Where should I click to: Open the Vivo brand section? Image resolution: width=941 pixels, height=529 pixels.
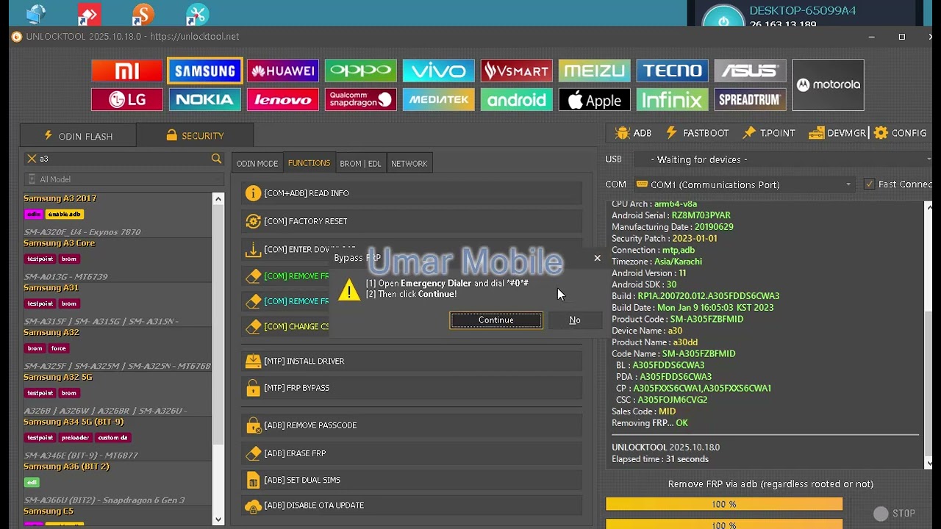tap(439, 71)
